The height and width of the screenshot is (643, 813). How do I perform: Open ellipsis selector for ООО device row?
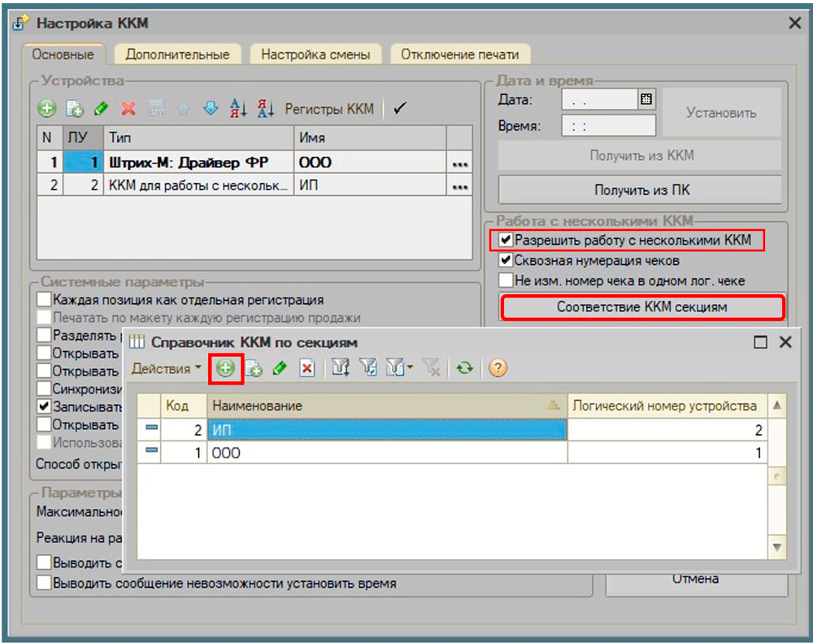460,163
